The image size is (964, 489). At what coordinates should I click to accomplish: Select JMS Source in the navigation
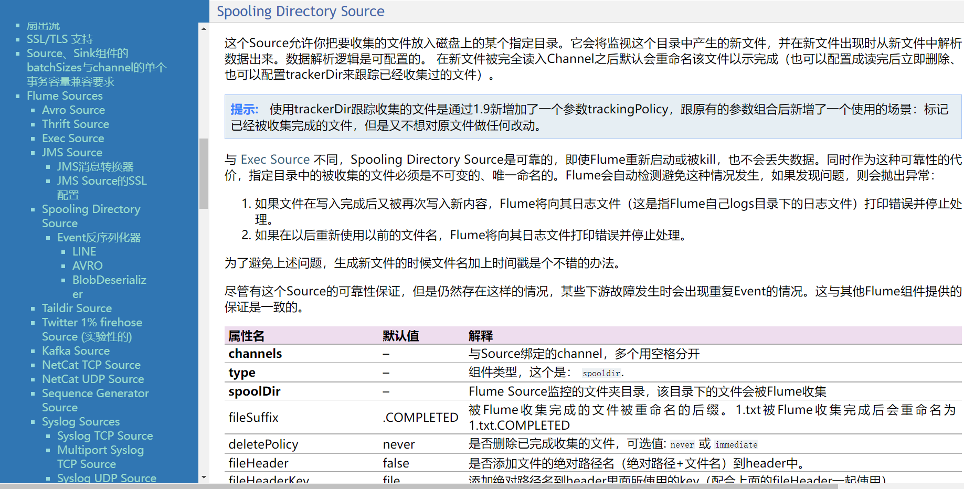(x=72, y=152)
